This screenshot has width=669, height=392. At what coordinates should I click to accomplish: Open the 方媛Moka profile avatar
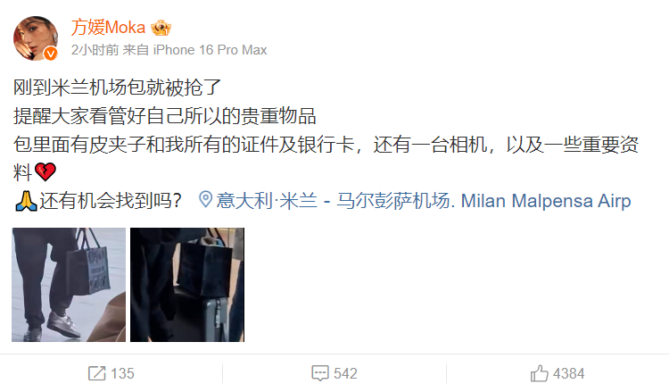36,38
